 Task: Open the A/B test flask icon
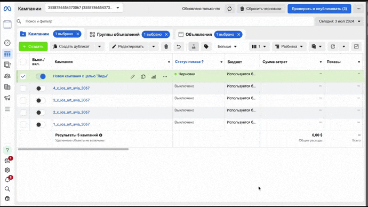point(194,46)
